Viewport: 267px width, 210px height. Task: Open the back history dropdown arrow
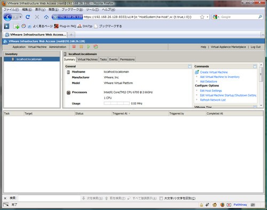tap(20, 17)
